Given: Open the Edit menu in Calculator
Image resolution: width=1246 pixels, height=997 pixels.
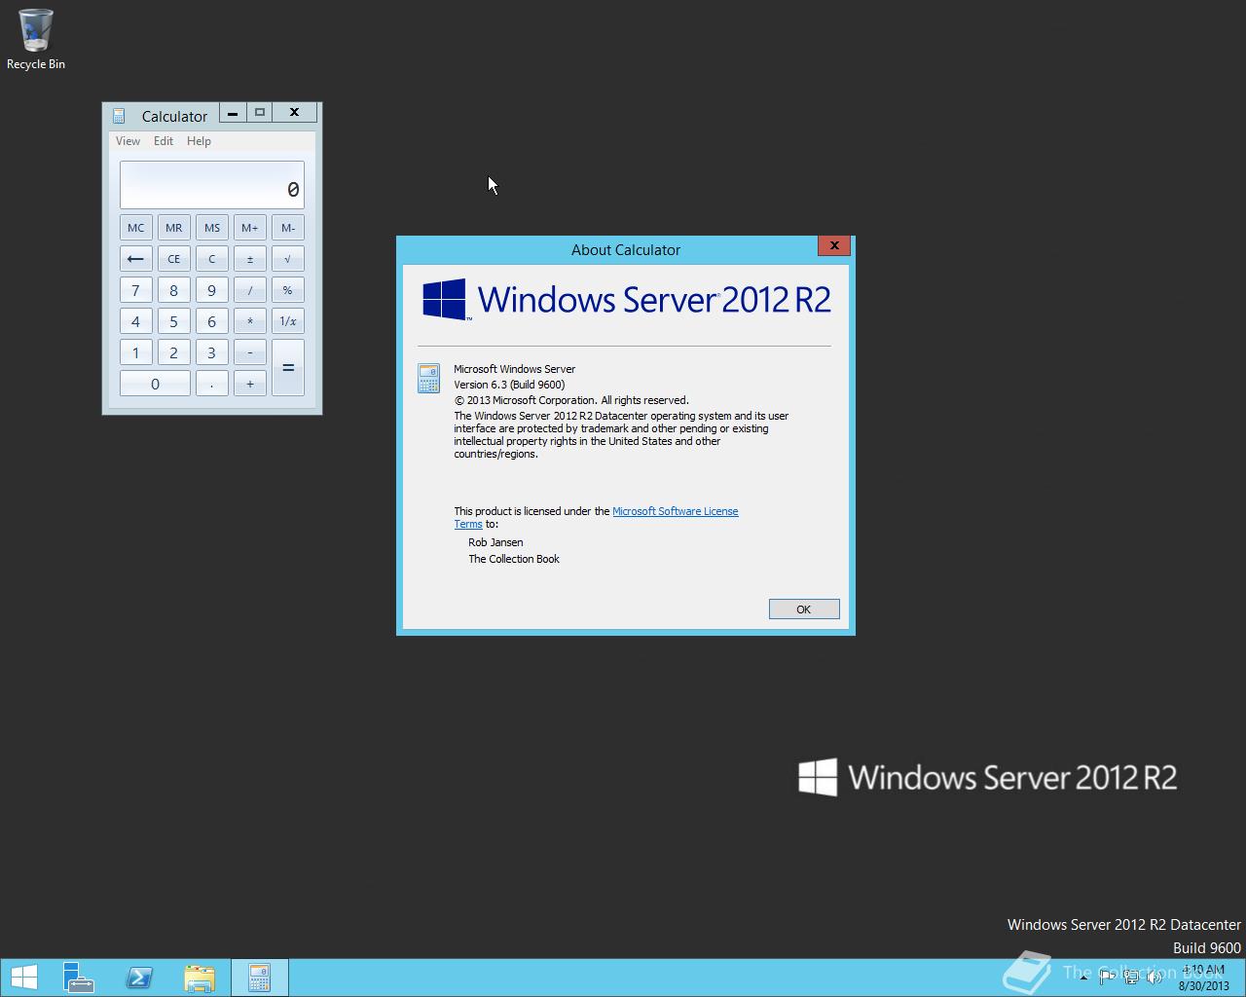Looking at the screenshot, I should tap(164, 141).
